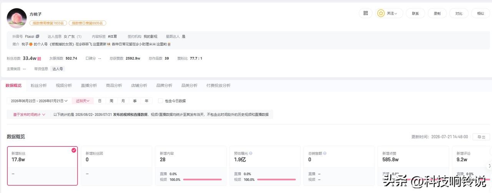Select the 新增点赞 card showing 585.8w

(x=413, y=166)
